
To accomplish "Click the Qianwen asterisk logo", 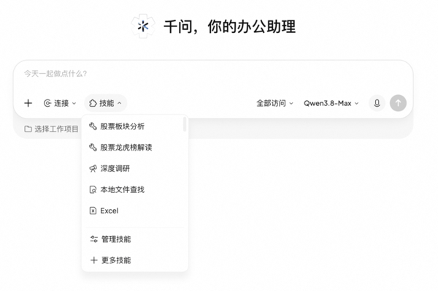I will click(143, 26).
